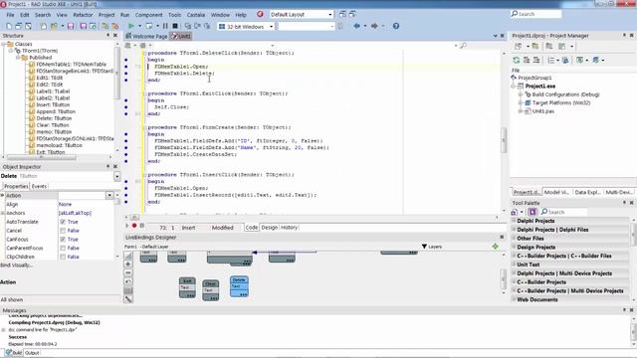Screen dimensions: 637x358
Task: Switch to the Design tab
Action: tap(269, 228)
